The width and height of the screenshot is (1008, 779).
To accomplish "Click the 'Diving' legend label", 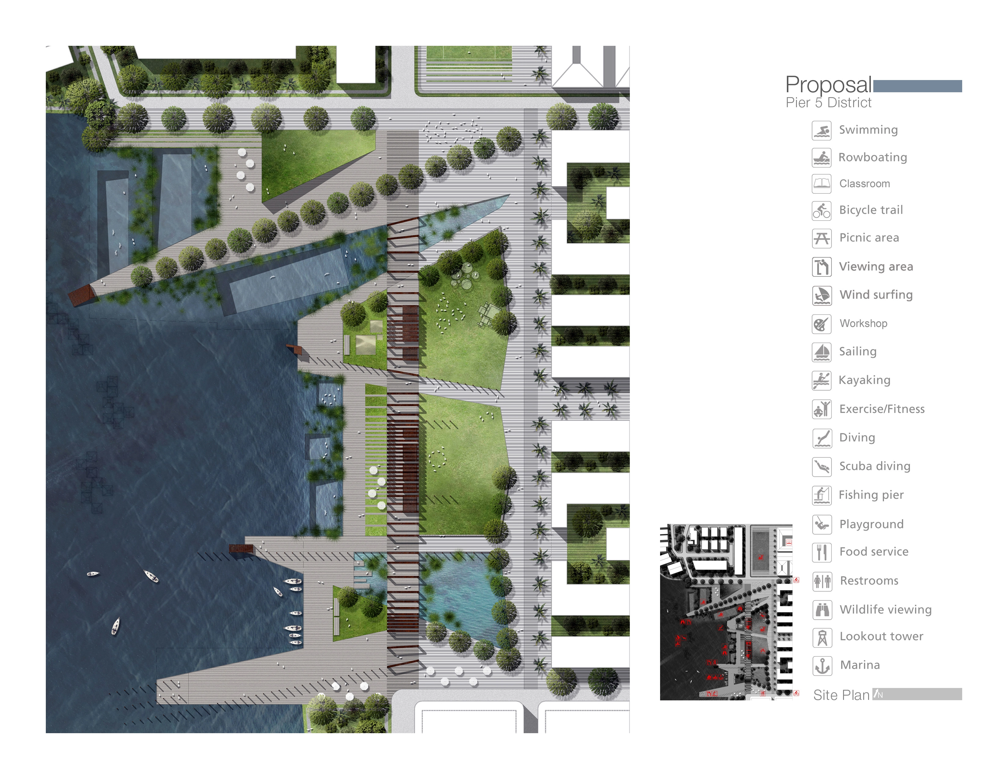I will 857,437.
